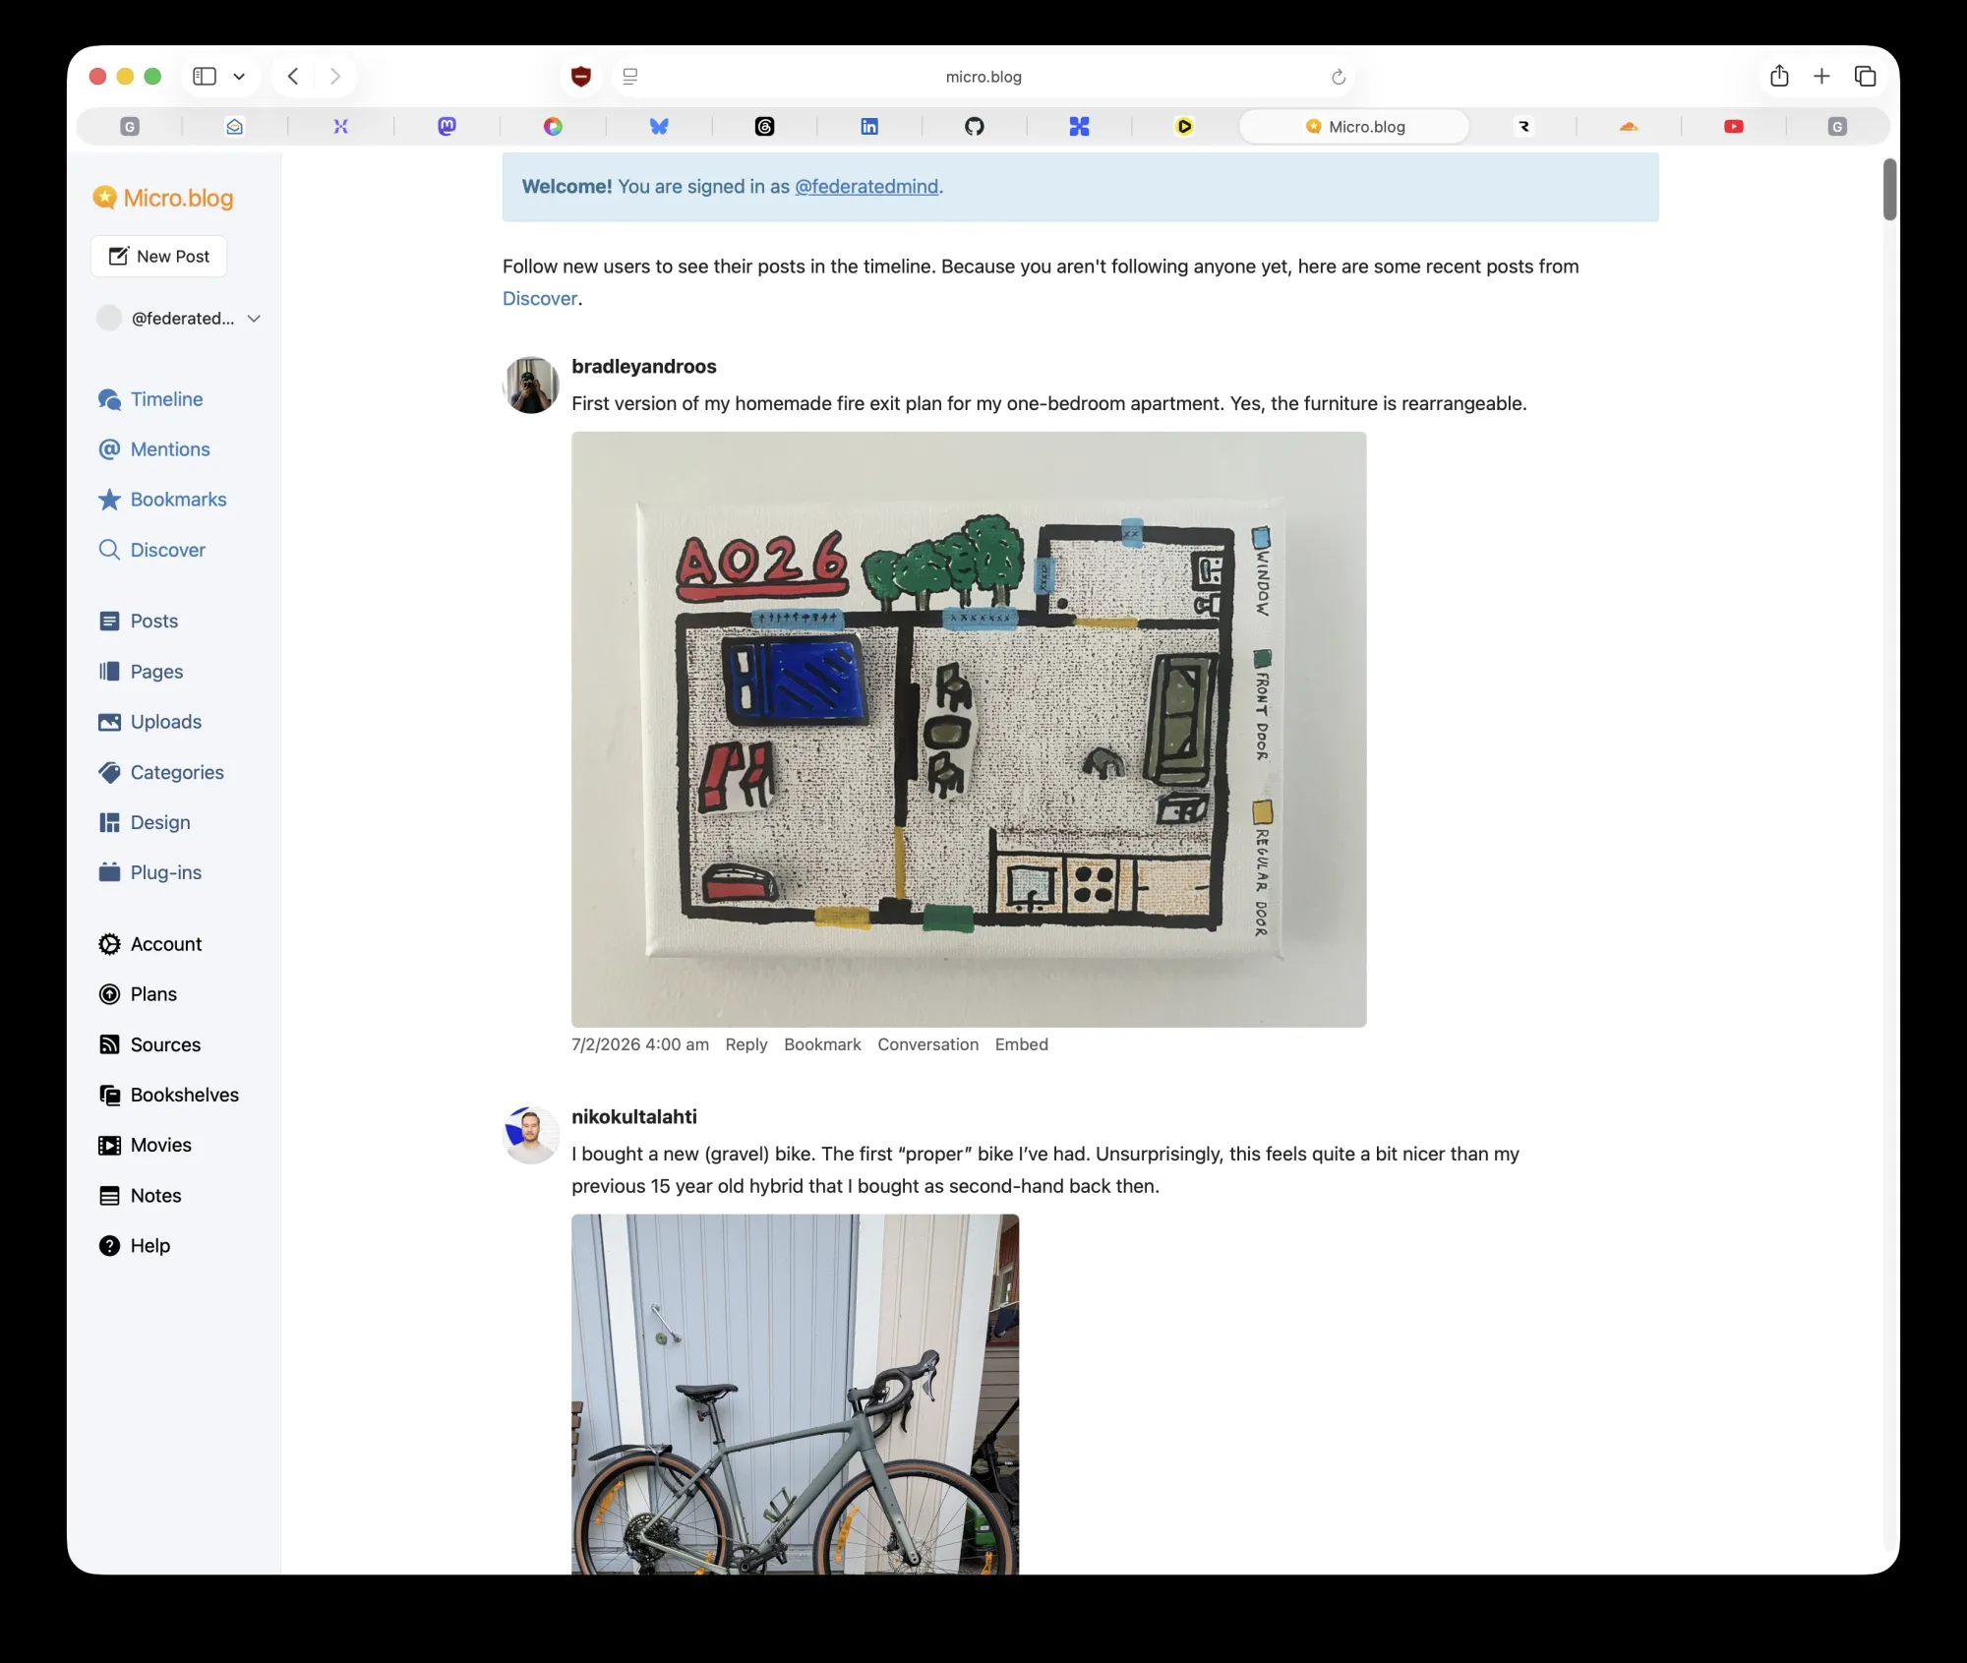Screen dimensions: 1967x1663
Task: Open the Reader view icon
Action: pos(630,76)
